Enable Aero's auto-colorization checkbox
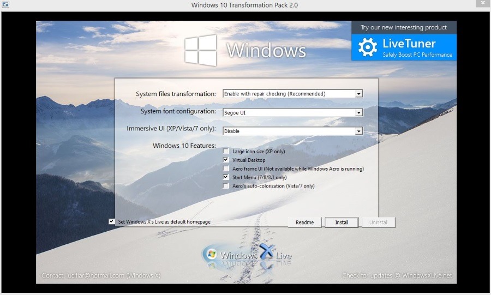 point(226,186)
